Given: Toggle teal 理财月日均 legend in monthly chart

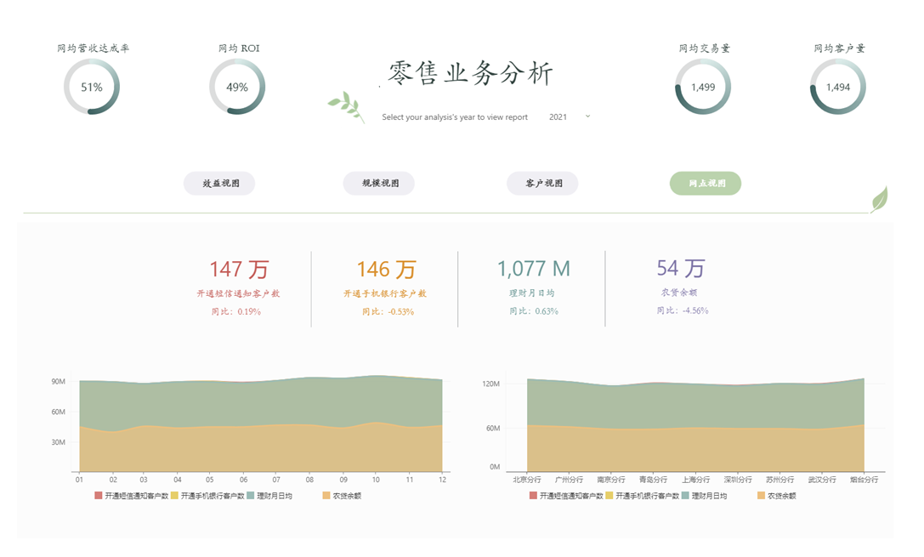Looking at the screenshot, I should coord(269,496).
